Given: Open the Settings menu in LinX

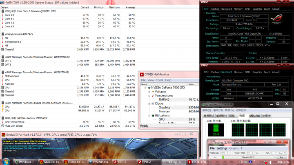Looking at the screenshot, I should click(222, 148).
